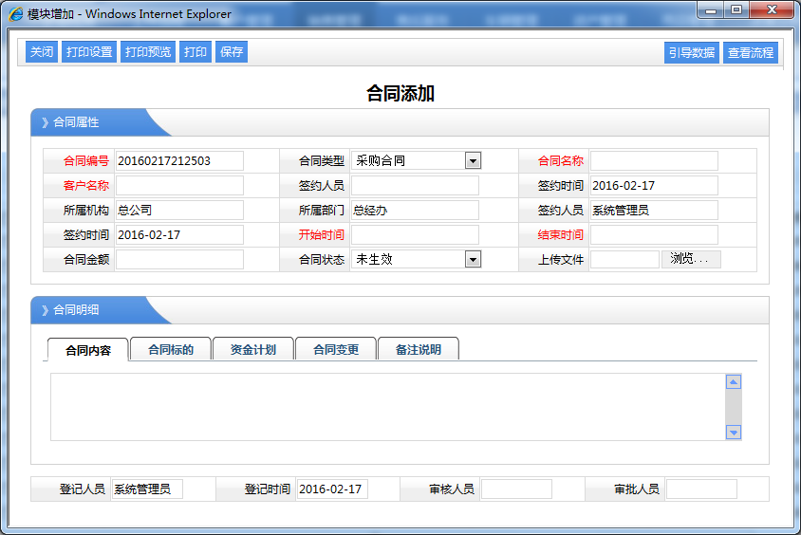
Task: Click the Internet Explorer icon in title bar
Action: [16, 14]
